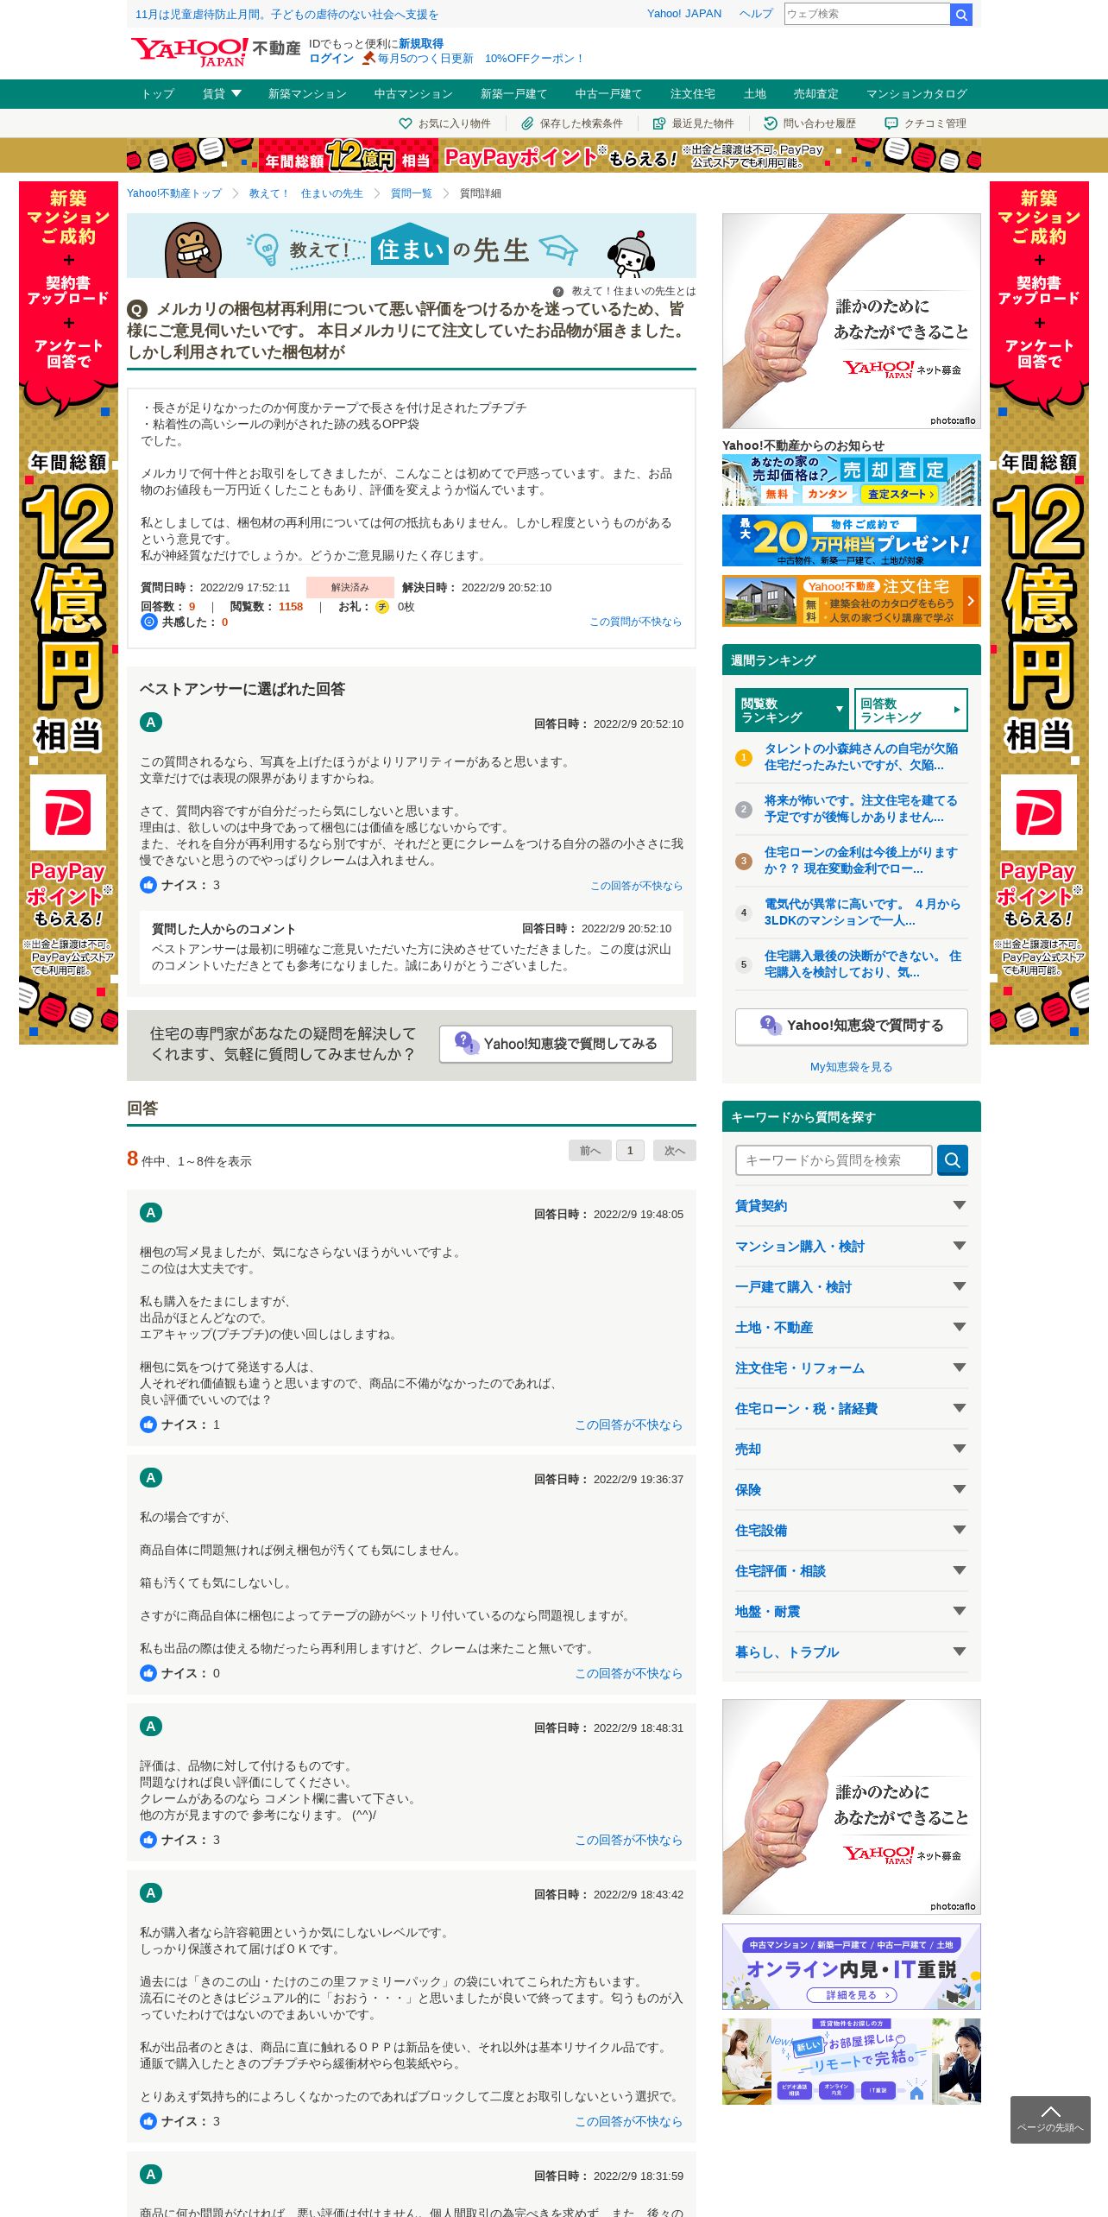Expand 一戸建て購入・検討 category
Viewport: 1108px width, 2217px height.
pos(852,1287)
